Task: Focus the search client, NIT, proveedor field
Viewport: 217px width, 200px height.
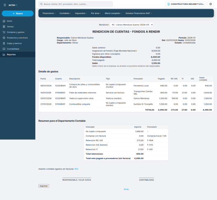Action: [76, 4]
